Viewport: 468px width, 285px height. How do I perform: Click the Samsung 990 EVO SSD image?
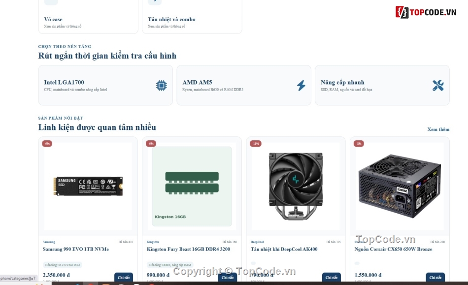pos(88,186)
